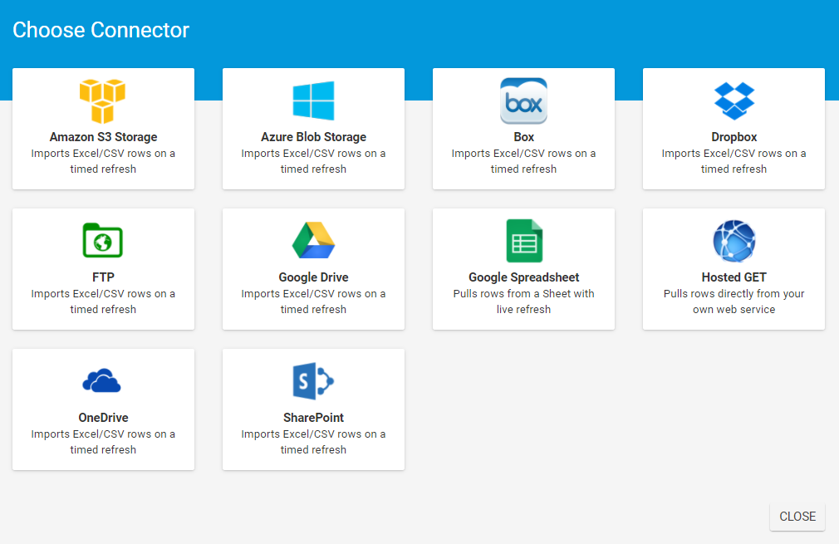Click Azure Blob's timed refresh description
Screen dimensions: 839x544
point(313,161)
